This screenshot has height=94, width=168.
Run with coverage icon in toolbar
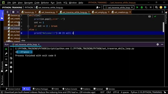(146, 7)
